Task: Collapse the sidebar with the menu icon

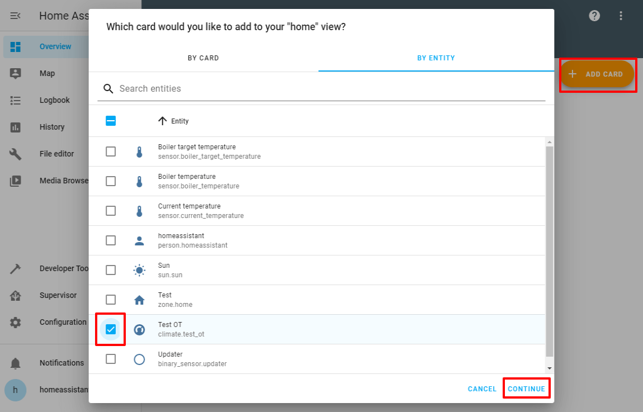Action: pos(16,16)
